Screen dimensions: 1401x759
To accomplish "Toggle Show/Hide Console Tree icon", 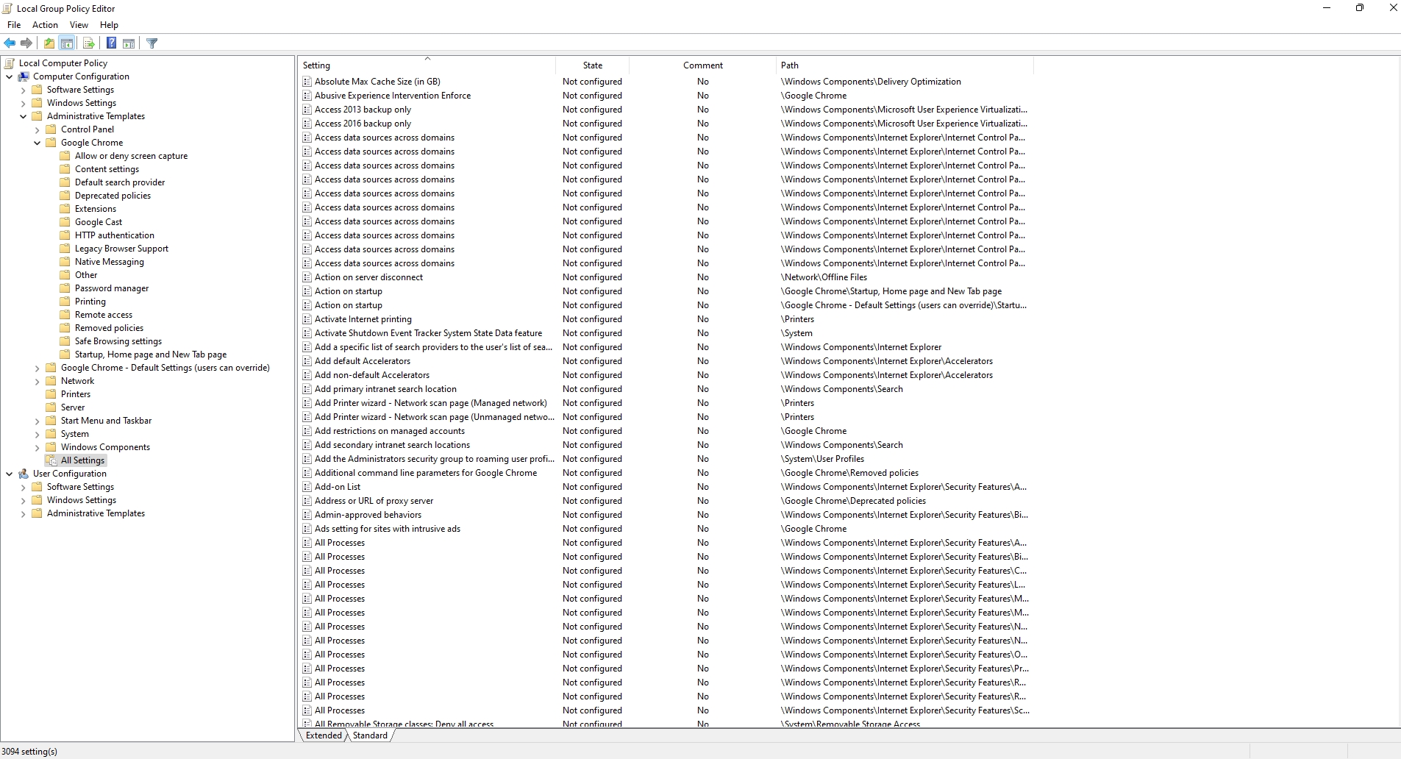I will click(x=67, y=43).
